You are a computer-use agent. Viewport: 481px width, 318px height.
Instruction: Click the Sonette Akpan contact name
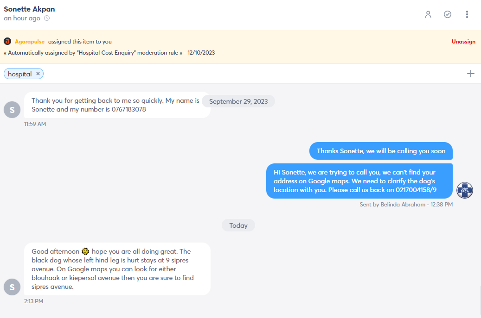coord(29,9)
